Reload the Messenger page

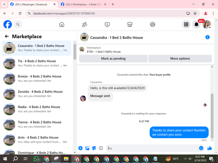tap(20, 13)
